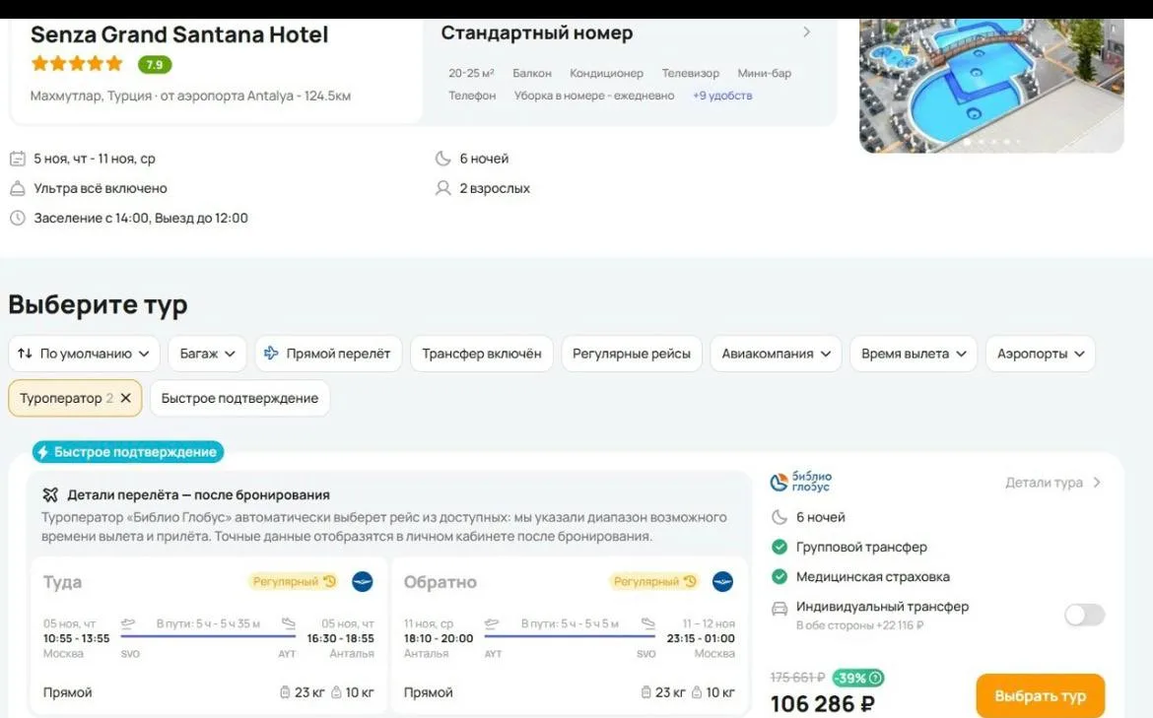This screenshot has height=718, width=1153.
Task: Toggle the Прямой перелёт filter
Action: [x=328, y=354]
